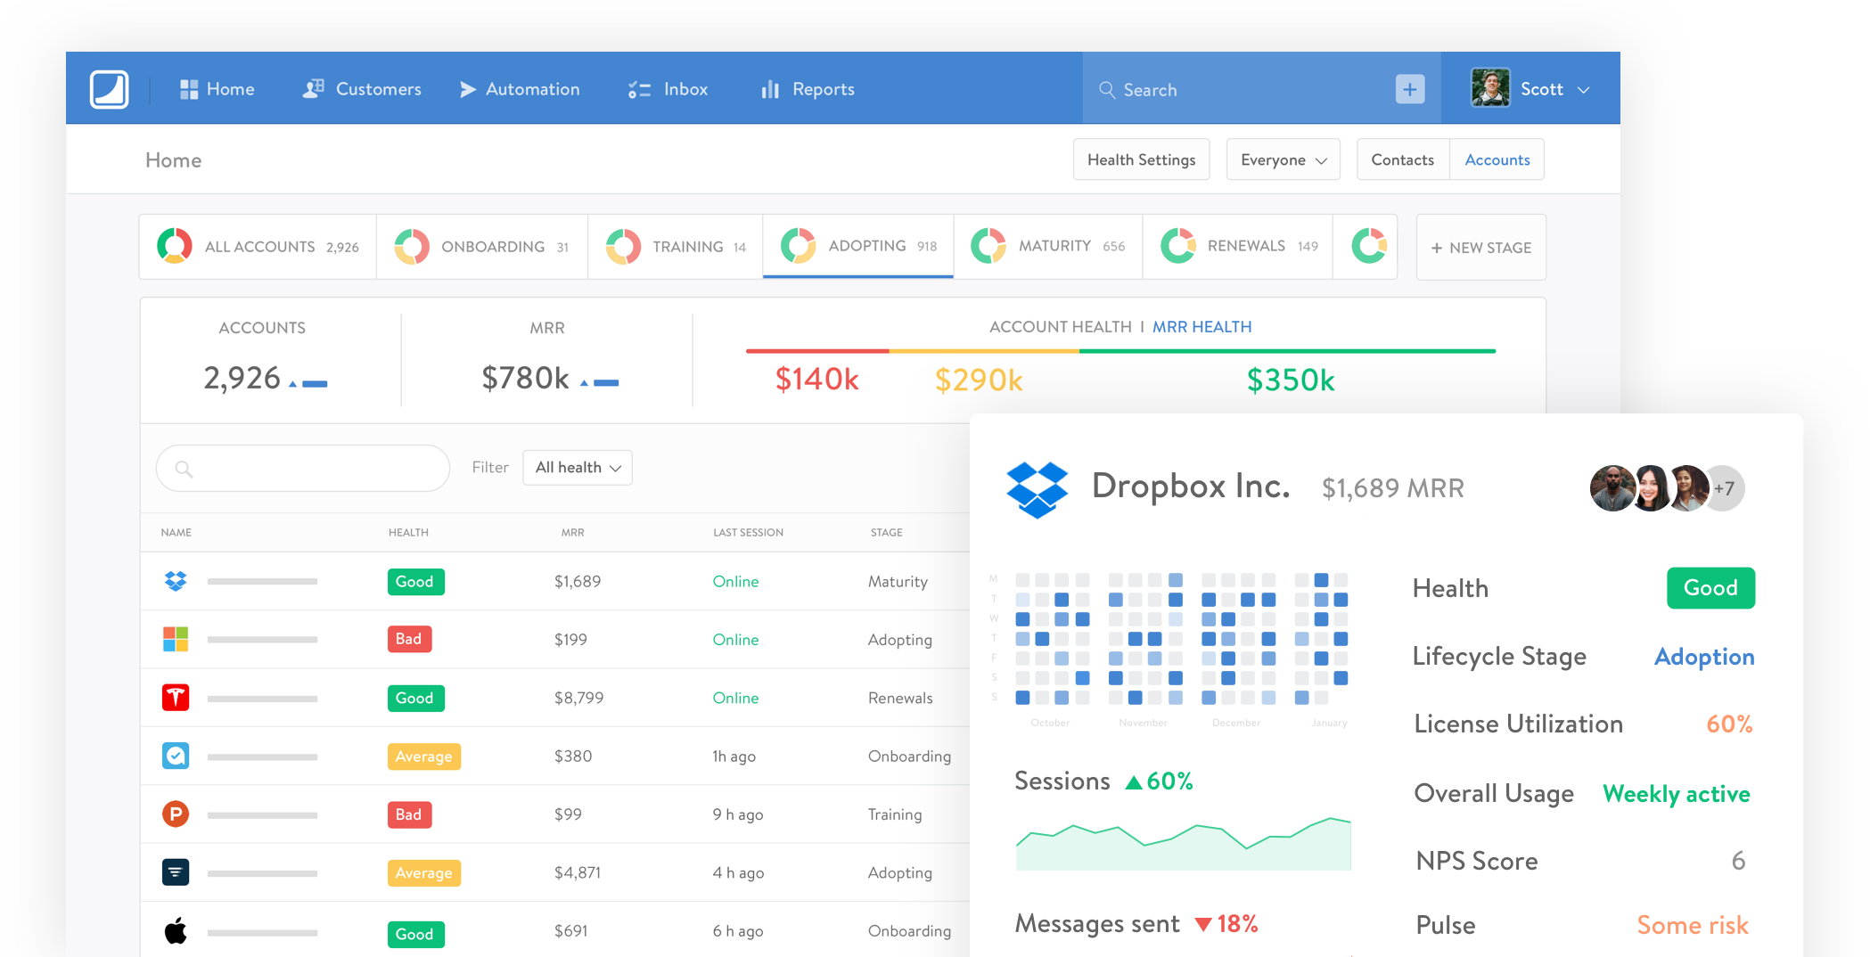Screen dimensions: 1870x957
Task: Switch to MRR Health view
Action: click(x=1202, y=327)
